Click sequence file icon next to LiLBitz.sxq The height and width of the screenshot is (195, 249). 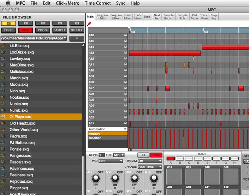click(x=3, y=45)
